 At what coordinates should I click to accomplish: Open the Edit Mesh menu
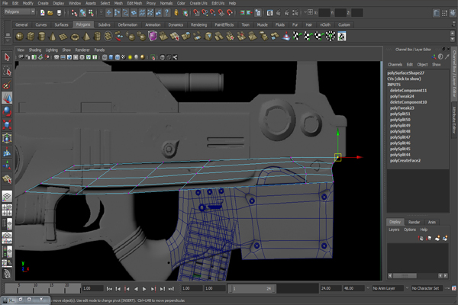coord(134,3)
